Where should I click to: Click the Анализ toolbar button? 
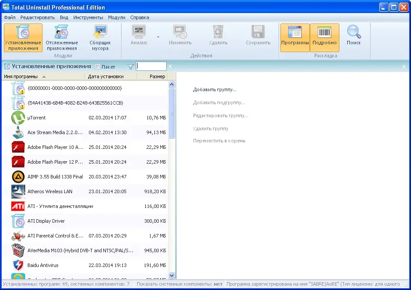coord(138,35)
